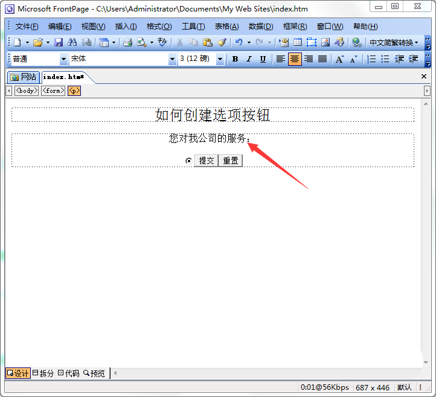Image resolution: width=436 pixels, height=397 pixels.
Task: Click the Cut scissors icon
Action: point(179,42)
